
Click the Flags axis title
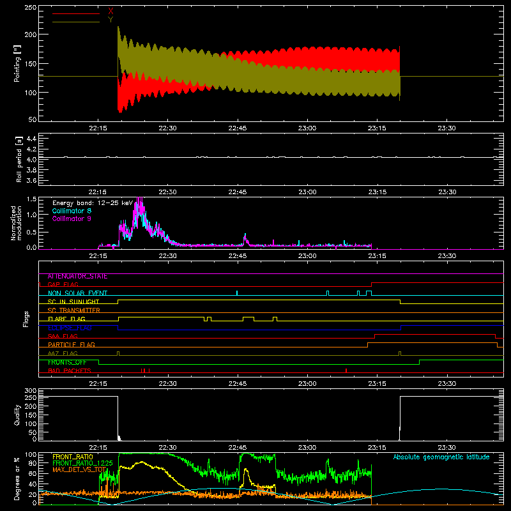[26, 319]
